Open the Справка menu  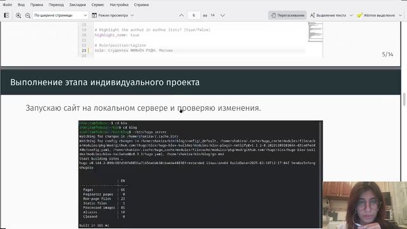(141, 4)
